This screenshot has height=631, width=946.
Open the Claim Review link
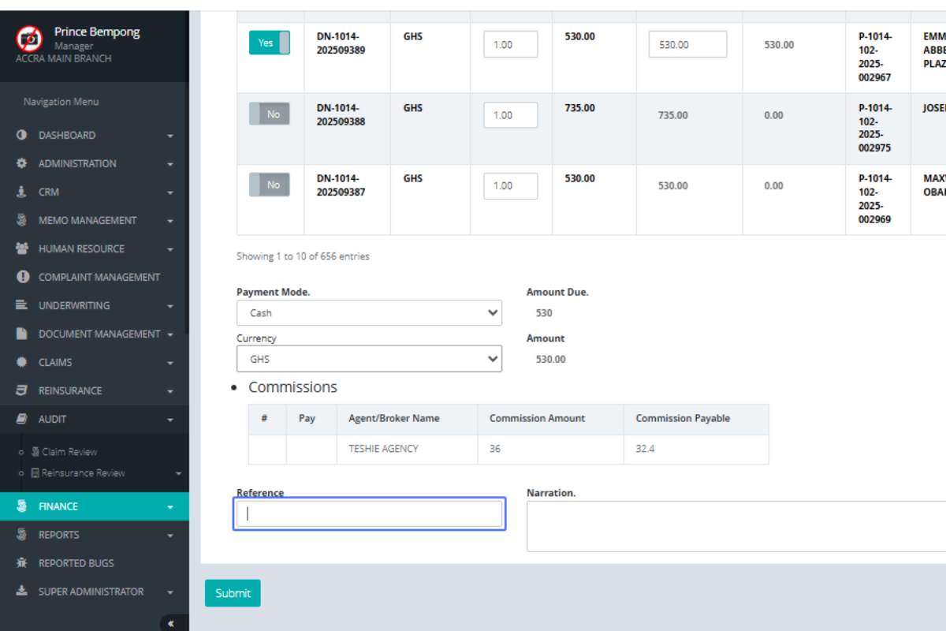pyautogui.click(x=69, y=452)
